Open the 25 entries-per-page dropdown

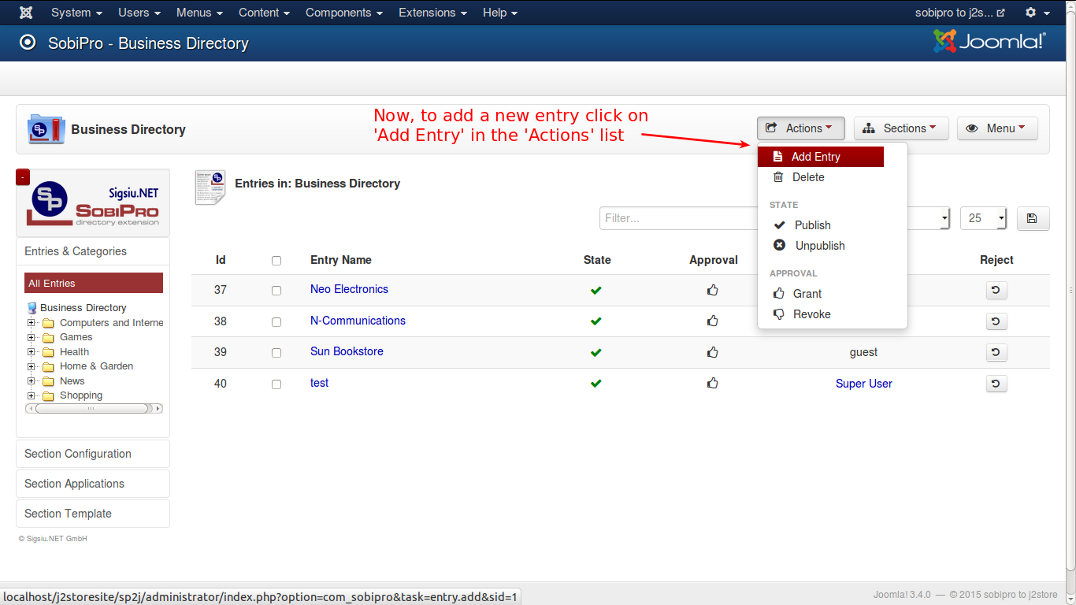983,218
